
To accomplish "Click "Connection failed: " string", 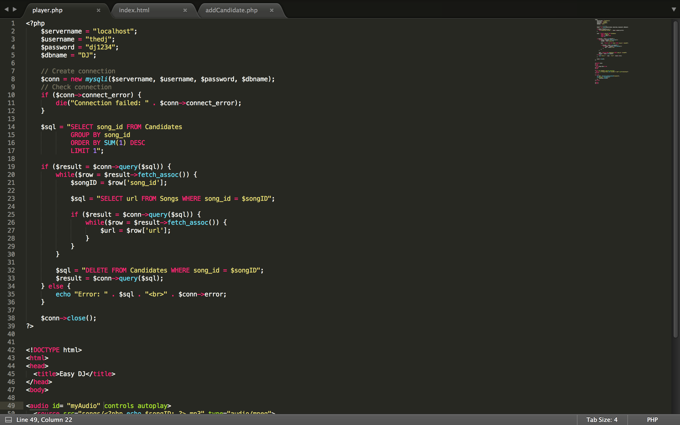I will tap(110, 103).
